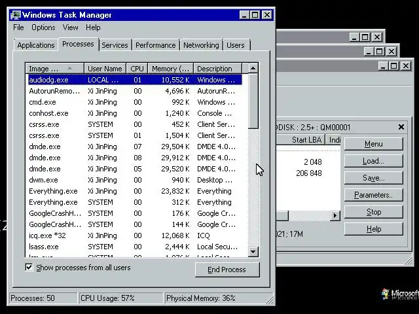
Task: Select Everything.exe row owned by SYSTEM
Action: 136,202
